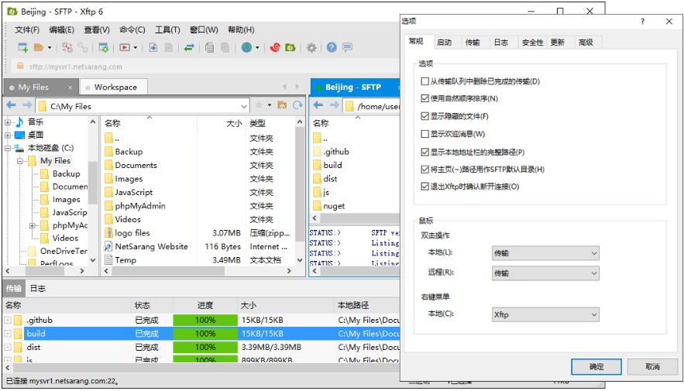Viewport: 684px width, 391px height.
Task: Click the blue Help question-mark icon
Action: tap(332, 47)
